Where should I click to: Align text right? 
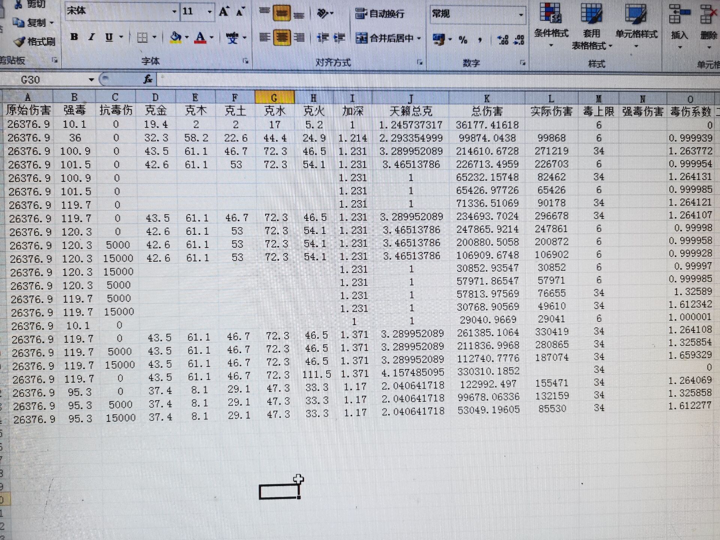click(299, 37)
